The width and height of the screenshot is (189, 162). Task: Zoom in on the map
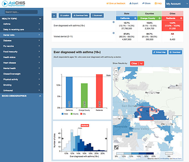[x=116, y=71]
